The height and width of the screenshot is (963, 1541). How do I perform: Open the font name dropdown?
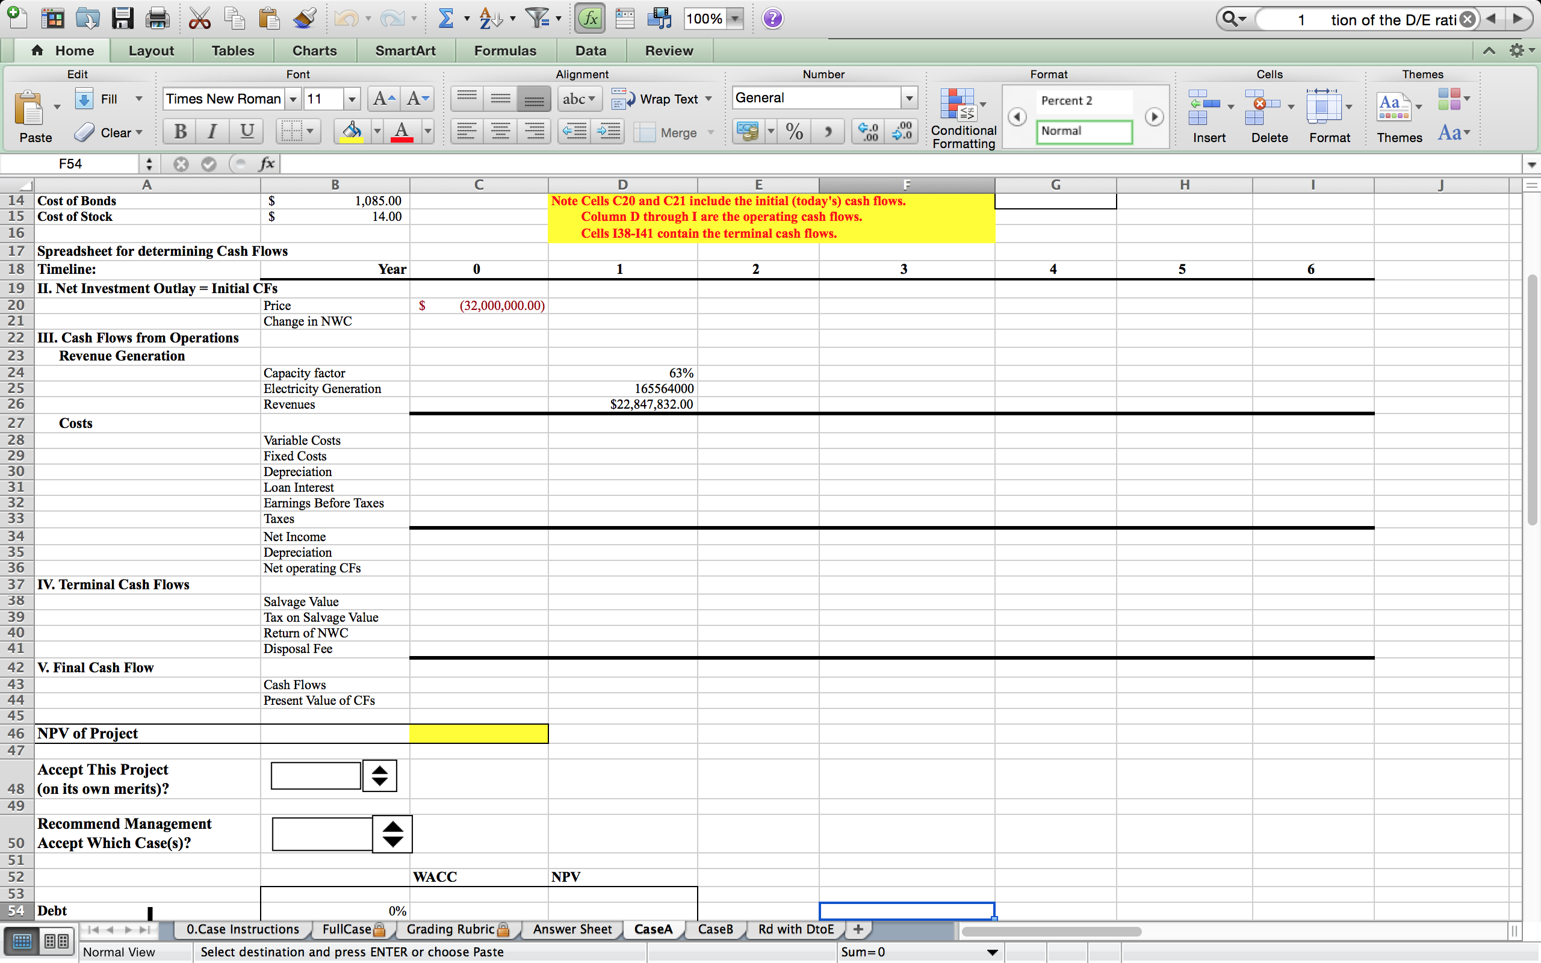(293, 99)
